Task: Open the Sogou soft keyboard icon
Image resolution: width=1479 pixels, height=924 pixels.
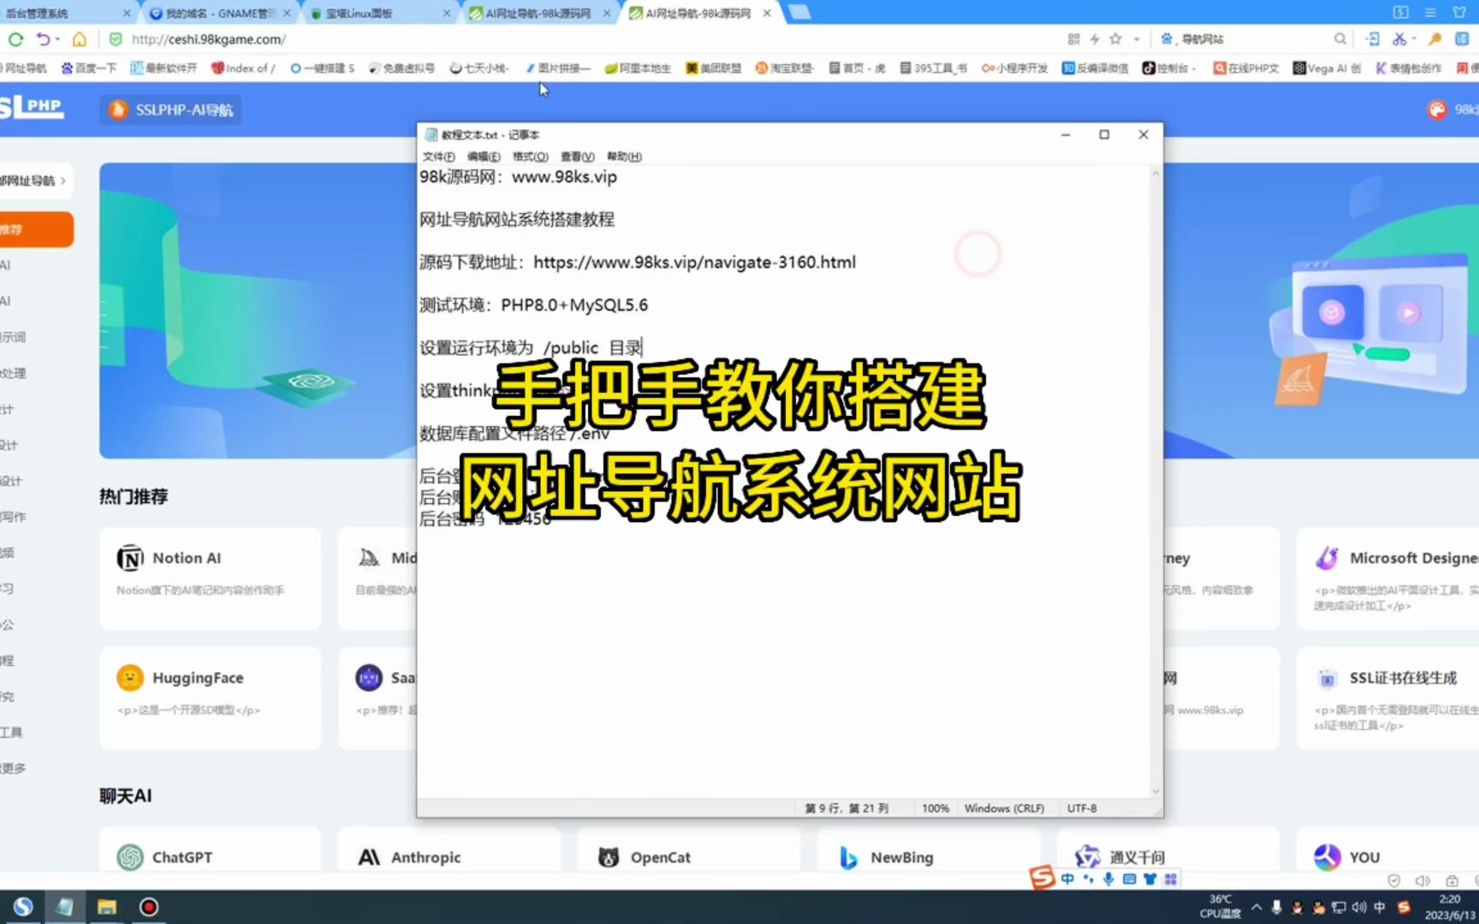Action: tap(1129, 879)
